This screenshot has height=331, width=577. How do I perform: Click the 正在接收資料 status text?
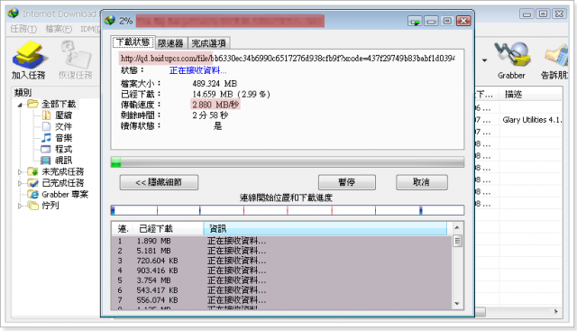pyautogui.click(x=197, y=70)
